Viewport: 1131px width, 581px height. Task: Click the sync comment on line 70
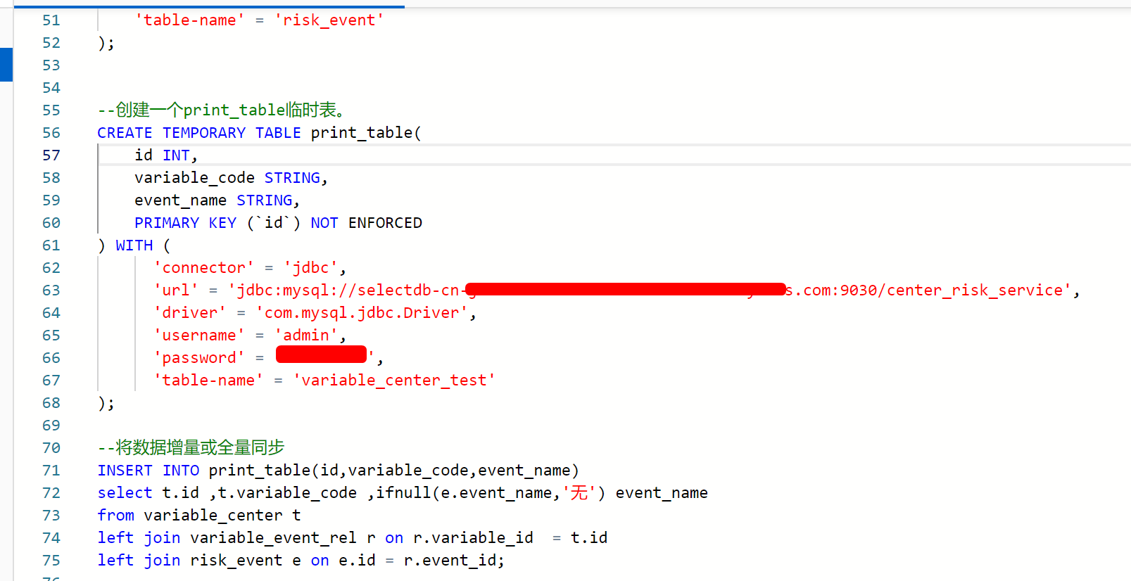pyautogui.click(x=191, y=448)
